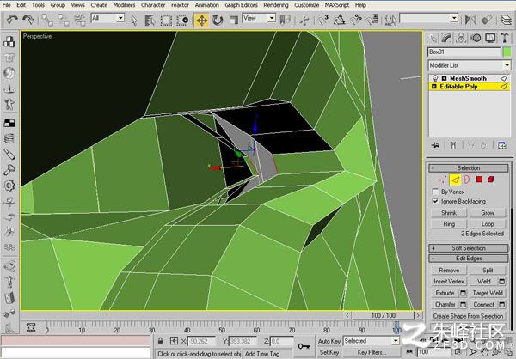Enable the By Vertex checkbox
This screenshot has height=359, width=516.
435,192
